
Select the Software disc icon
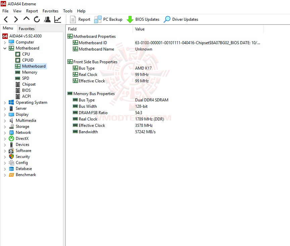tap(11, 151)
